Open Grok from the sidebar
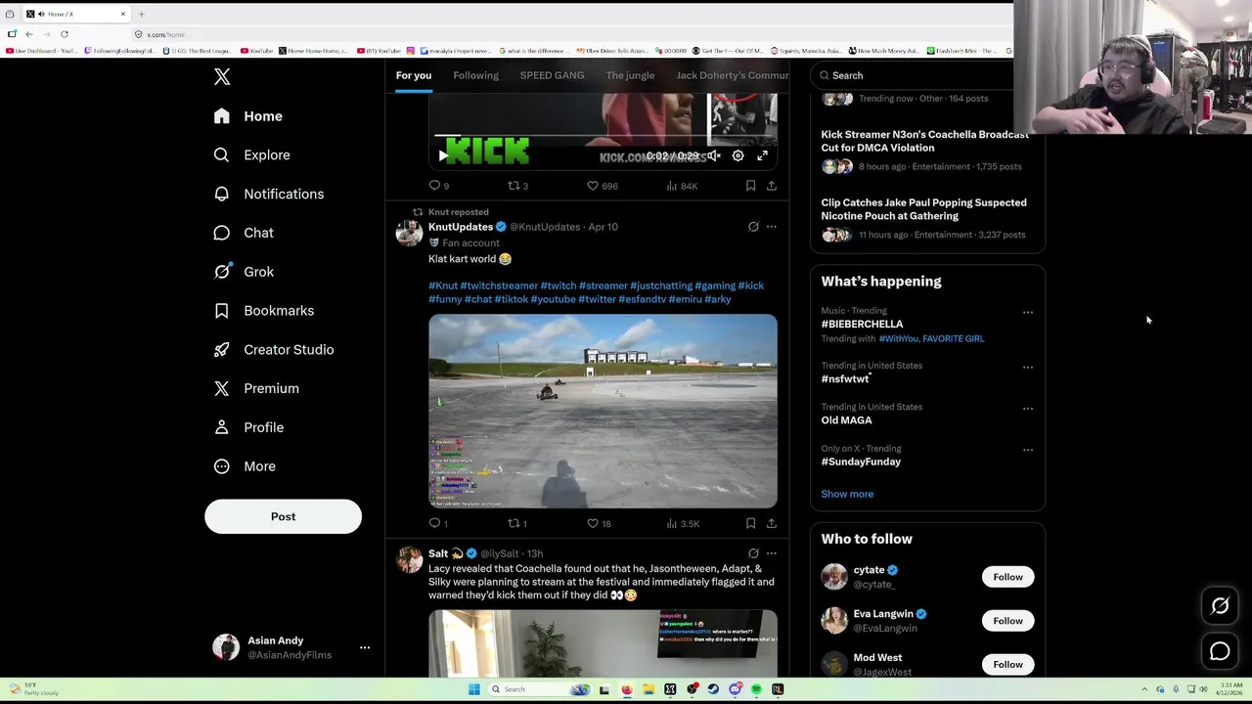Screen dimensions: 1252x704 (x=245, y=272)
